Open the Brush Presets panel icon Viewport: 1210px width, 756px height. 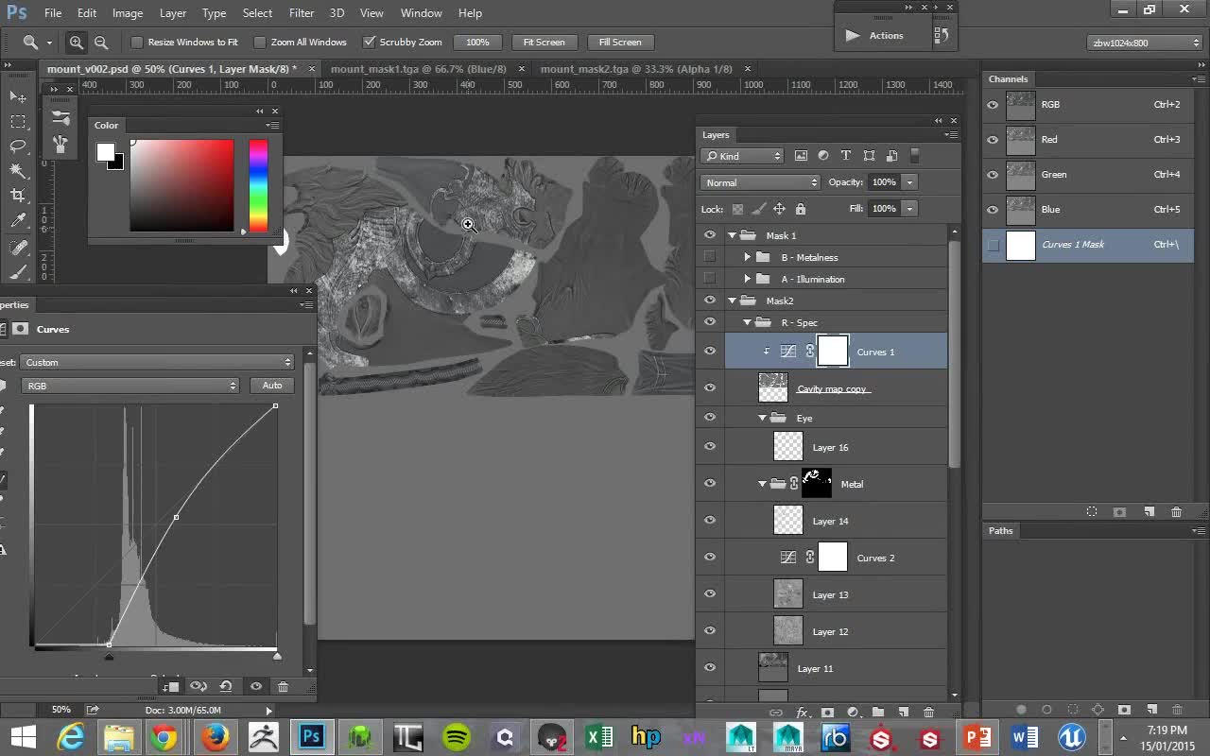60,144
